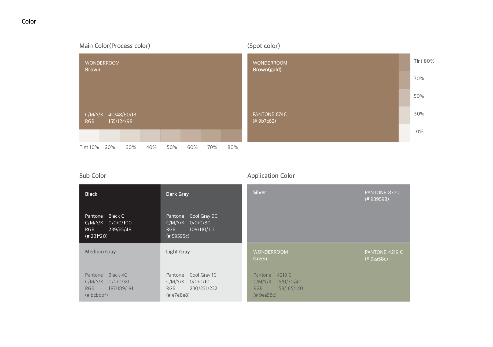
Task: Click the Pantone value '4219 C' in Green block
Action: pyautogui.click(x=284, y=275)
